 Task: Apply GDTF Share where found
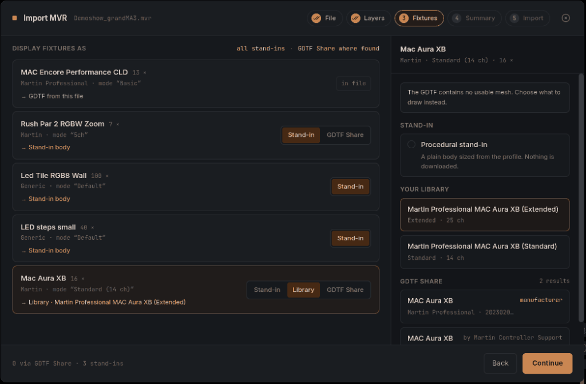338,48
